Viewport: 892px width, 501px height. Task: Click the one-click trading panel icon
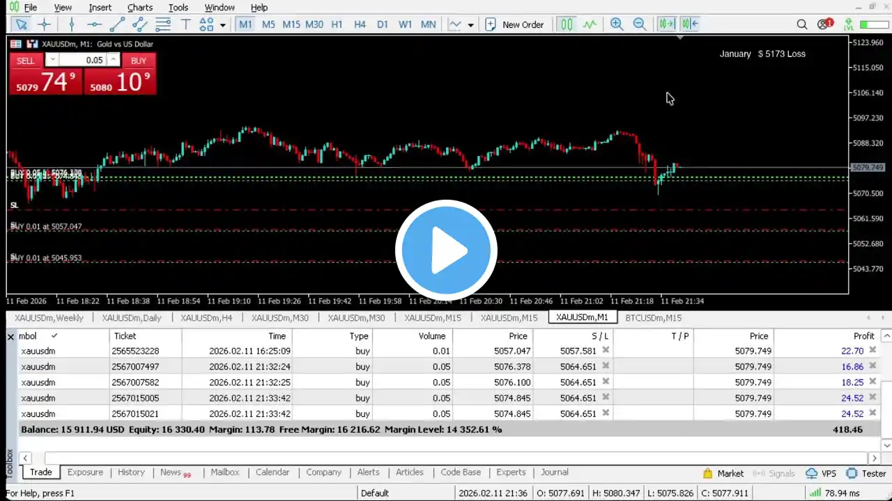pos(15,44)
